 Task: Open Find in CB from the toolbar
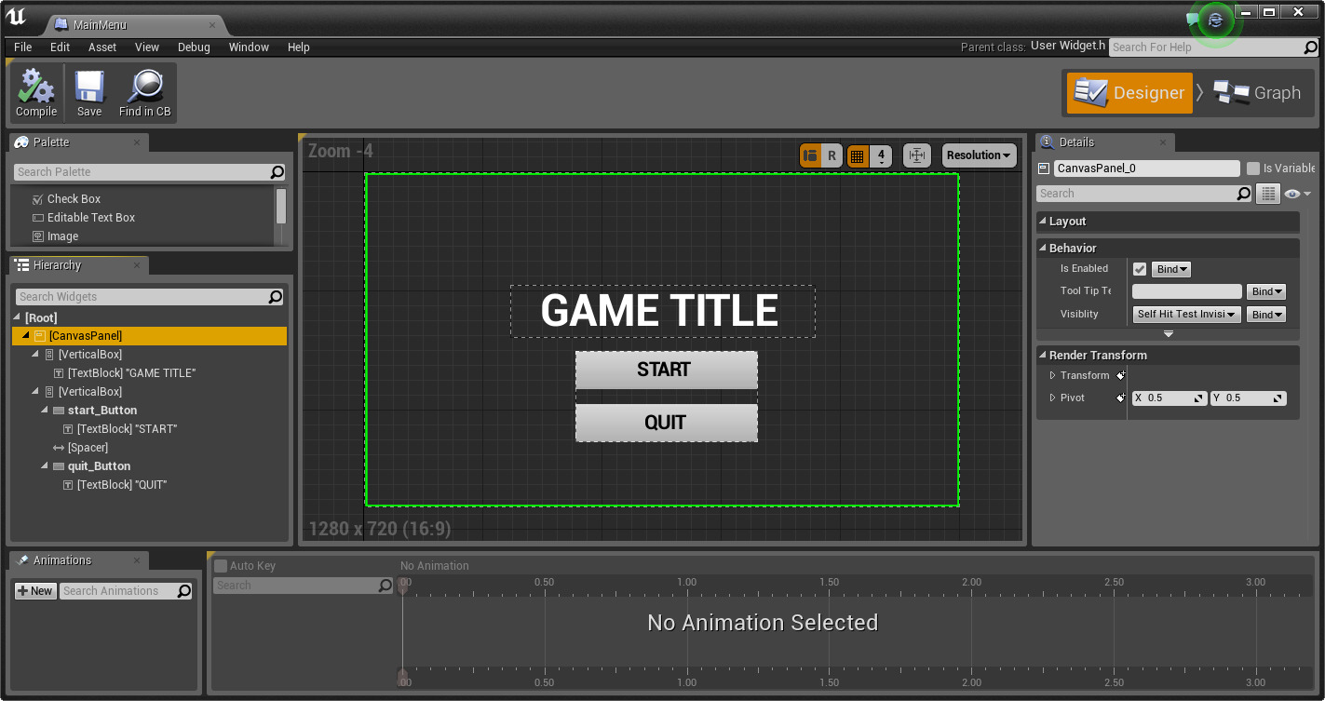point(144,91)
